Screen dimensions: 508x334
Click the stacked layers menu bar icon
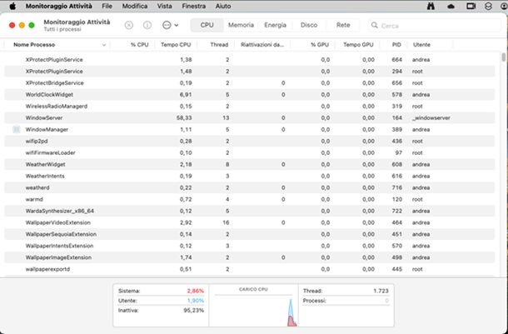488,6
